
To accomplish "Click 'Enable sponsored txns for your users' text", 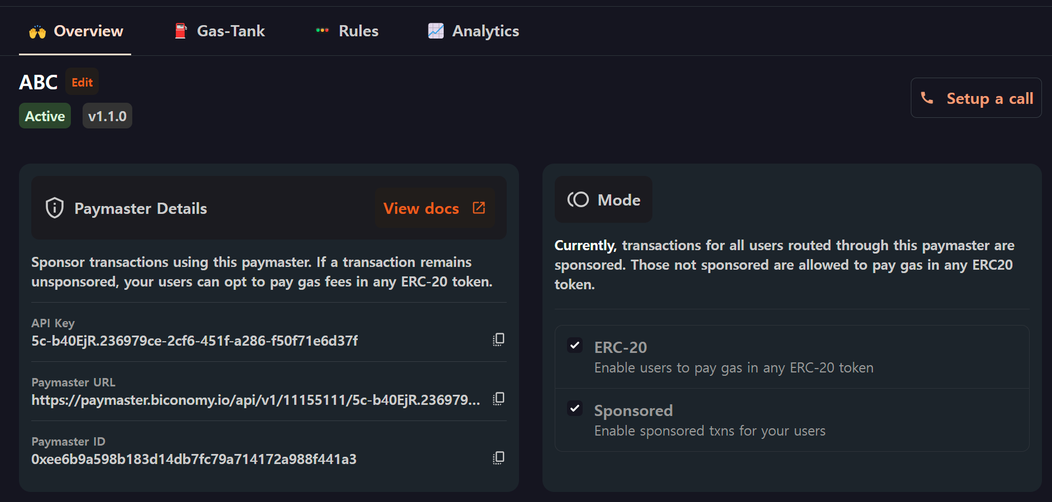I will pos(710,431).
